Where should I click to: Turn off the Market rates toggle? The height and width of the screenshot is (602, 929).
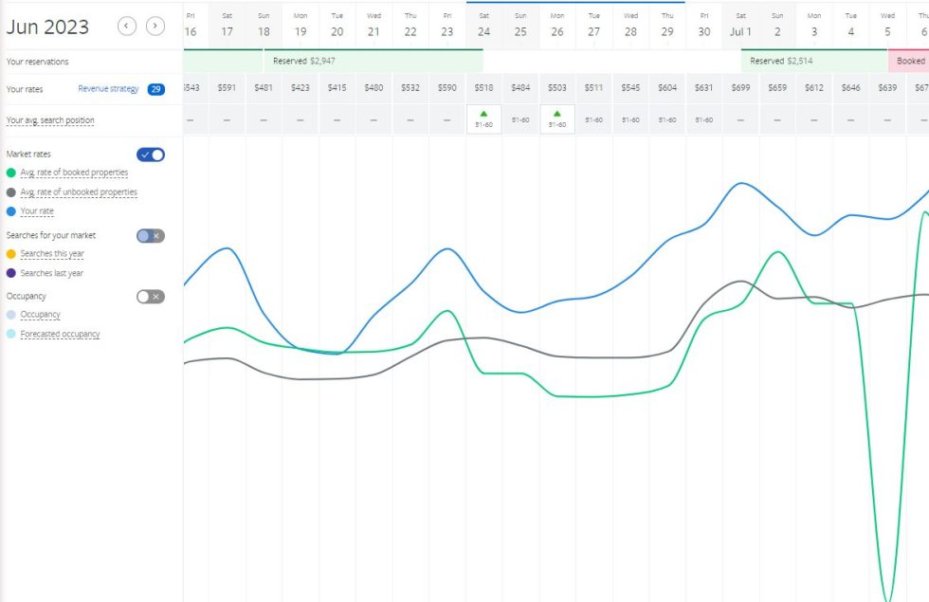pos(150,154)
